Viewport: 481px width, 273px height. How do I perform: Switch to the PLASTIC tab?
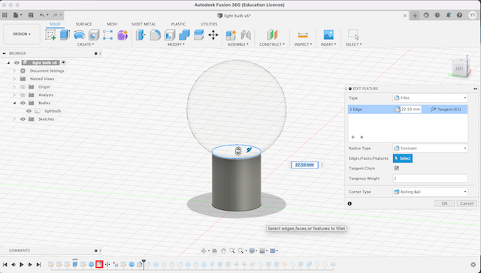179,24
